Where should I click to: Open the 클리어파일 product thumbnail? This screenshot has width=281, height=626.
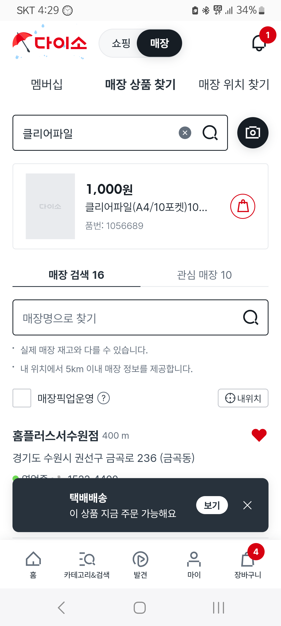coord(50,206)
